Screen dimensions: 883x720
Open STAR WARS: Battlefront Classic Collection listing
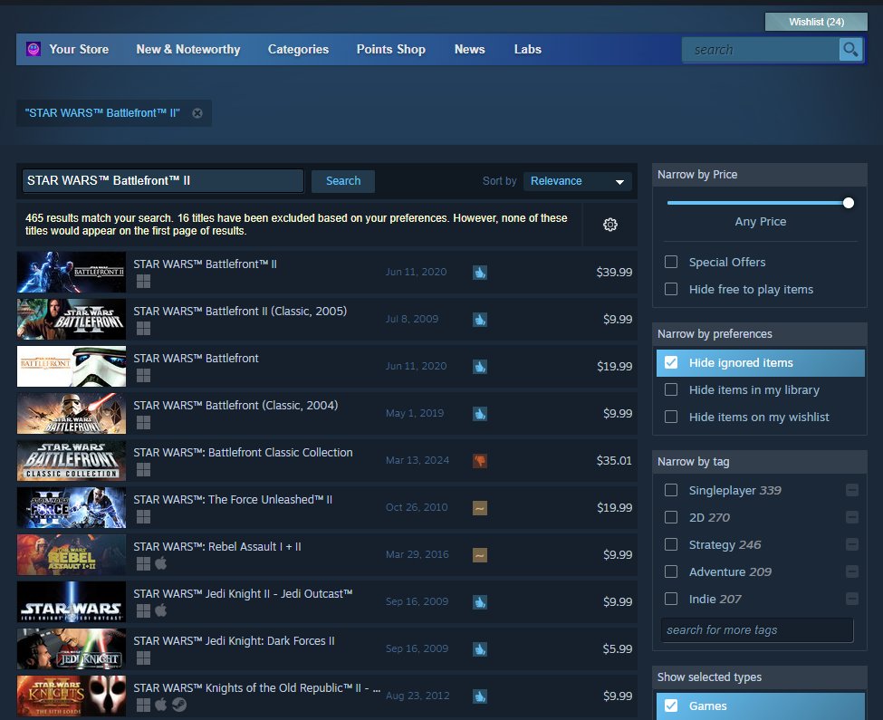click(327, 461)
